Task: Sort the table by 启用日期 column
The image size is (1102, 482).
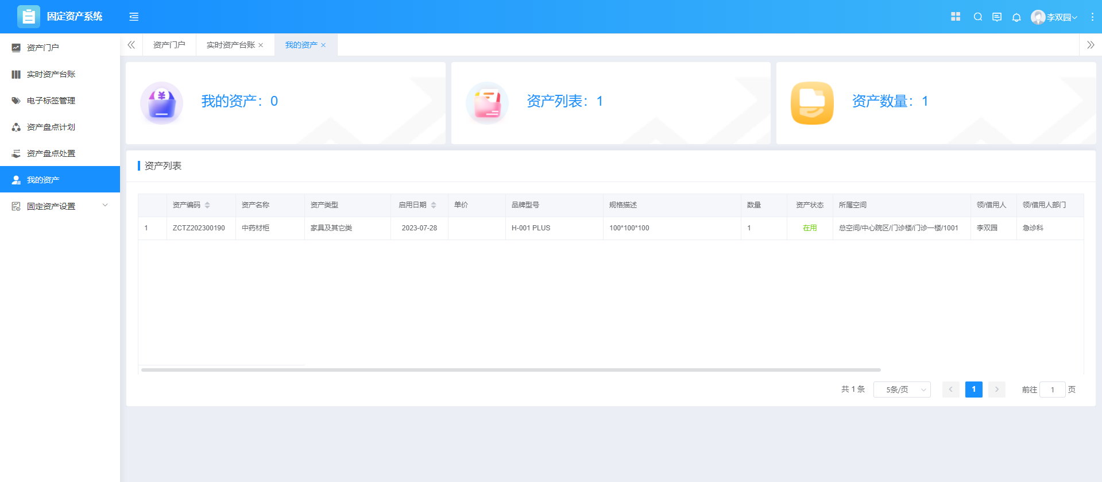Action: tap(434, 205)
